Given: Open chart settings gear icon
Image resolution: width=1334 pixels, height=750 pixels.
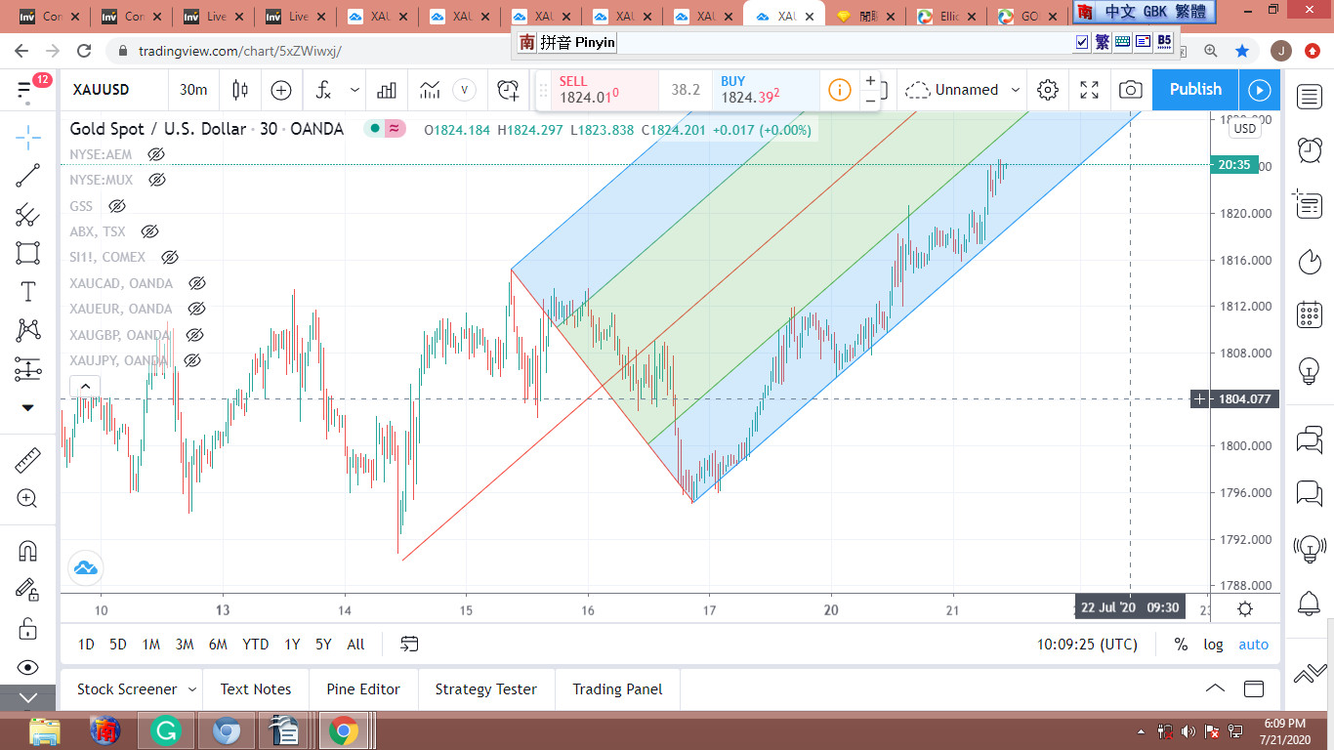Looking at the screenshot, I should pos(1048,90).
